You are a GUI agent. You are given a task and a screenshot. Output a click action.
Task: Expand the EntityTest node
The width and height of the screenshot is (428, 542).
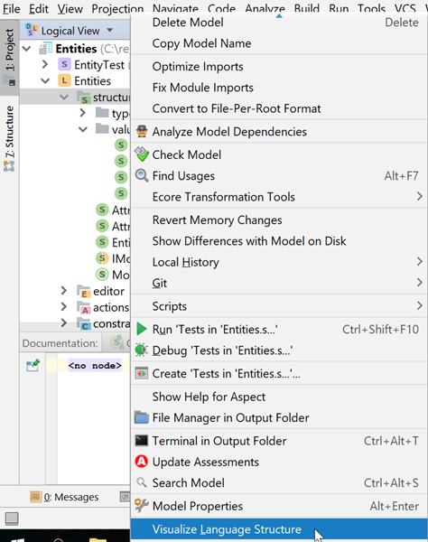click(x=45, y=64)
